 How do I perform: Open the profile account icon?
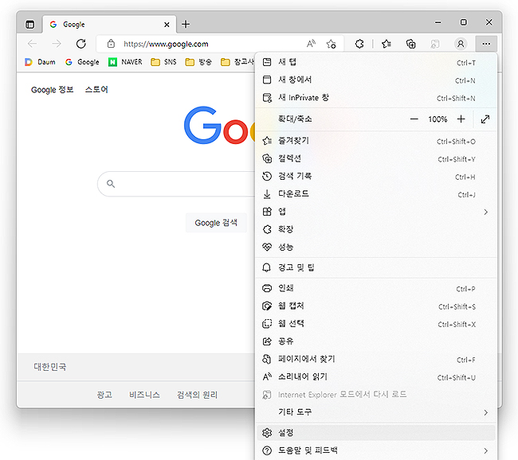tap(461, 44)
